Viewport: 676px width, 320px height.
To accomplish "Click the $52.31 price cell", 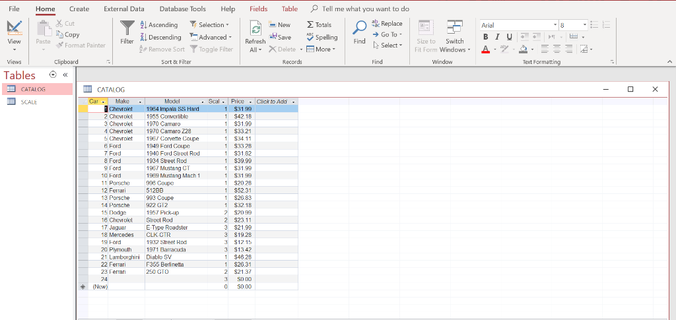I will tap(242, 191).
